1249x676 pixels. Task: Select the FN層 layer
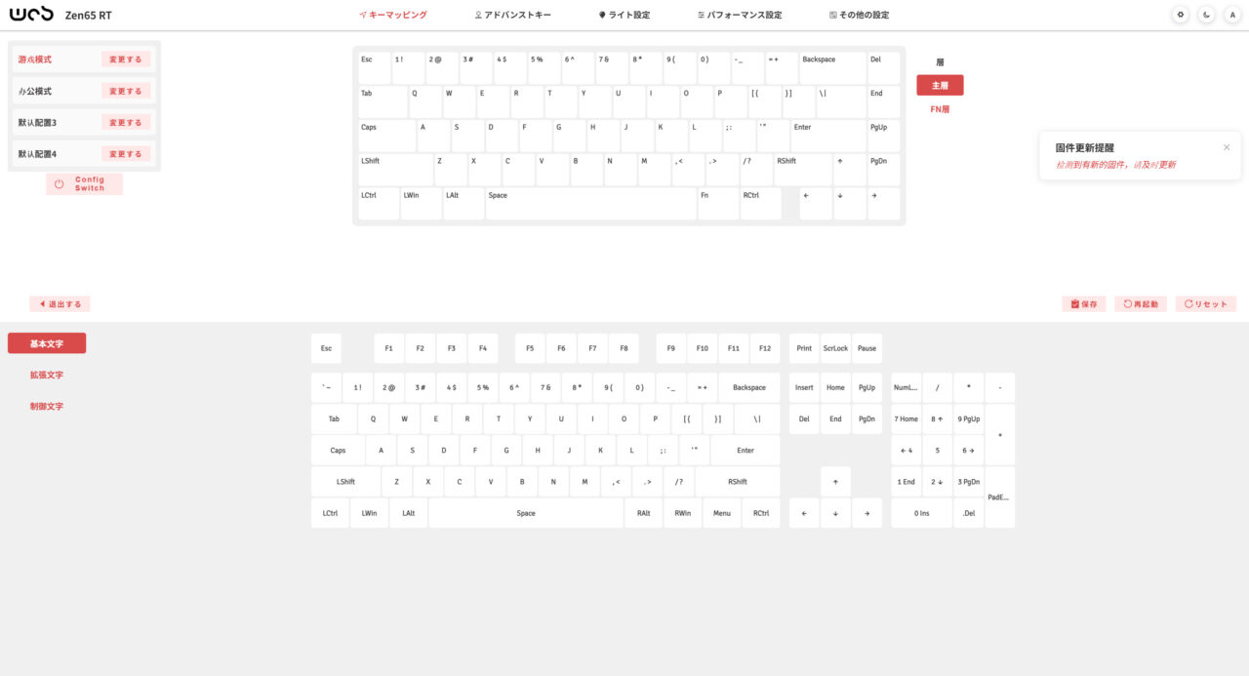click(940, 109)
